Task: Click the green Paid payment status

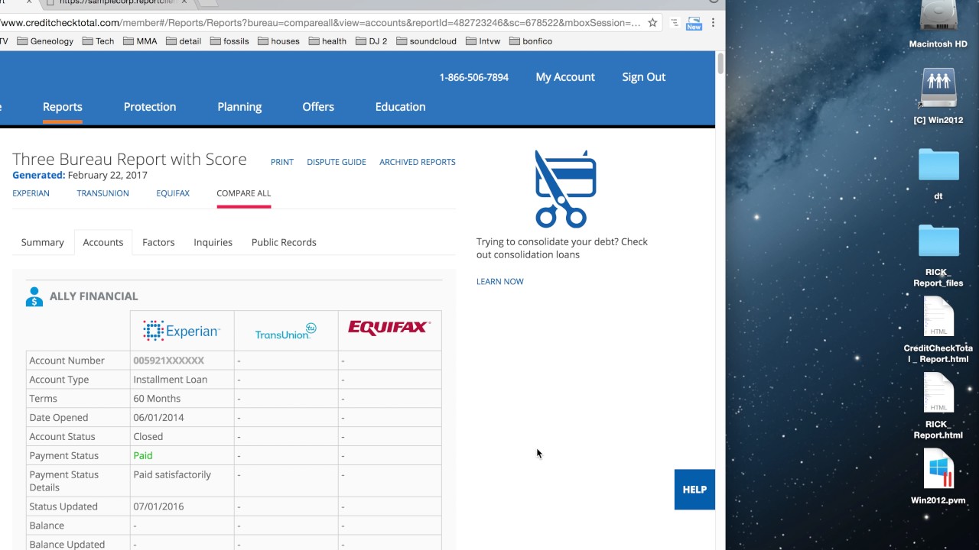Action: point(143,456)
